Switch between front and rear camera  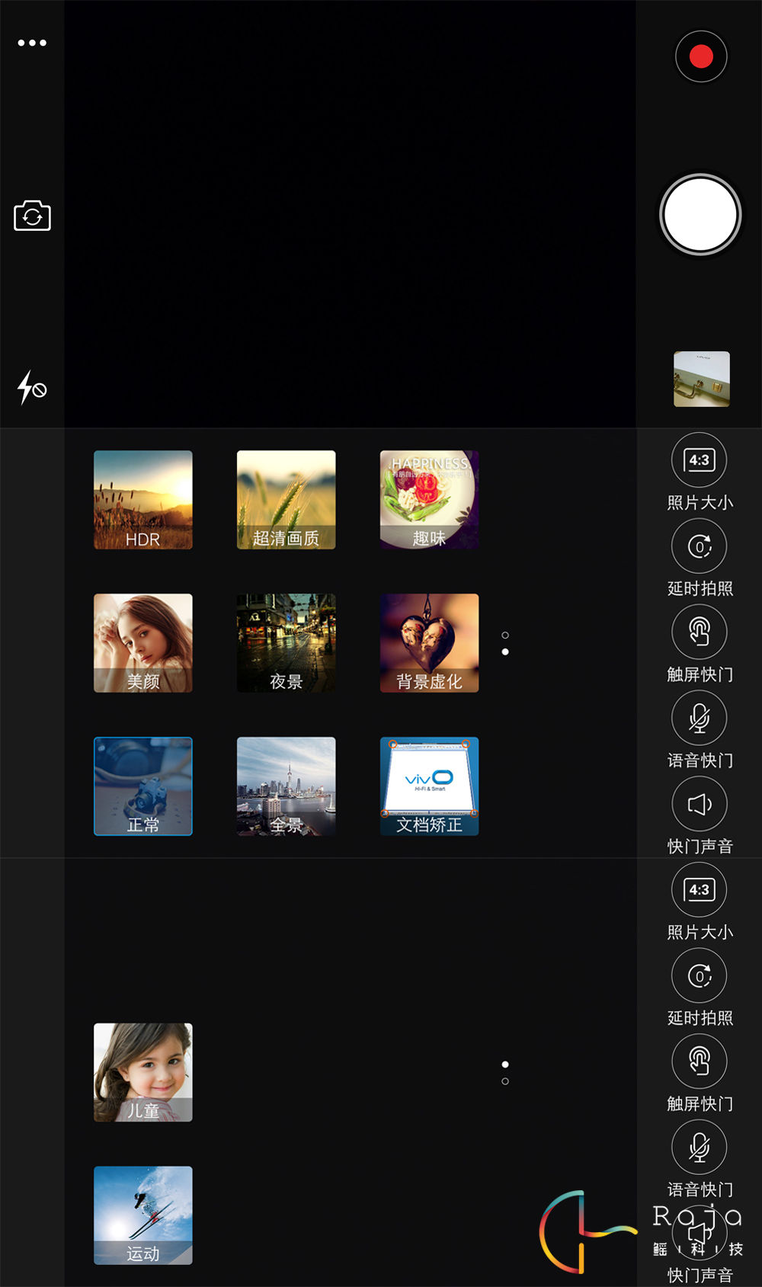pyautogui.click(x=32, y=216)
